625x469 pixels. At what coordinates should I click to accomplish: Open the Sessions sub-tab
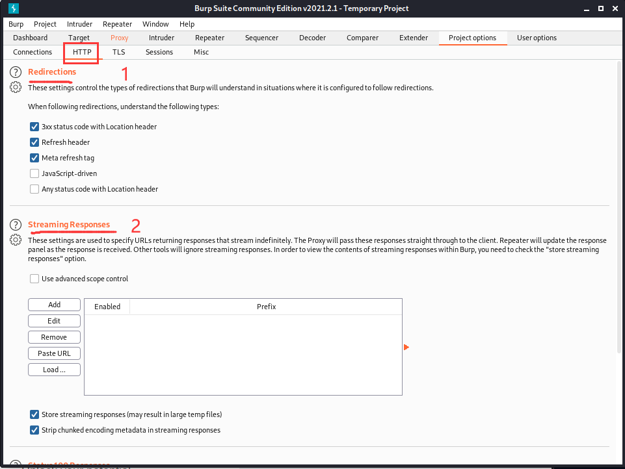pos(159,52)
